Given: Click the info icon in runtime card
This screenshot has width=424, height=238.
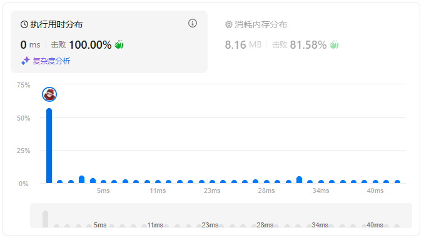Looking at the screenshot, I should click(193, 23).
